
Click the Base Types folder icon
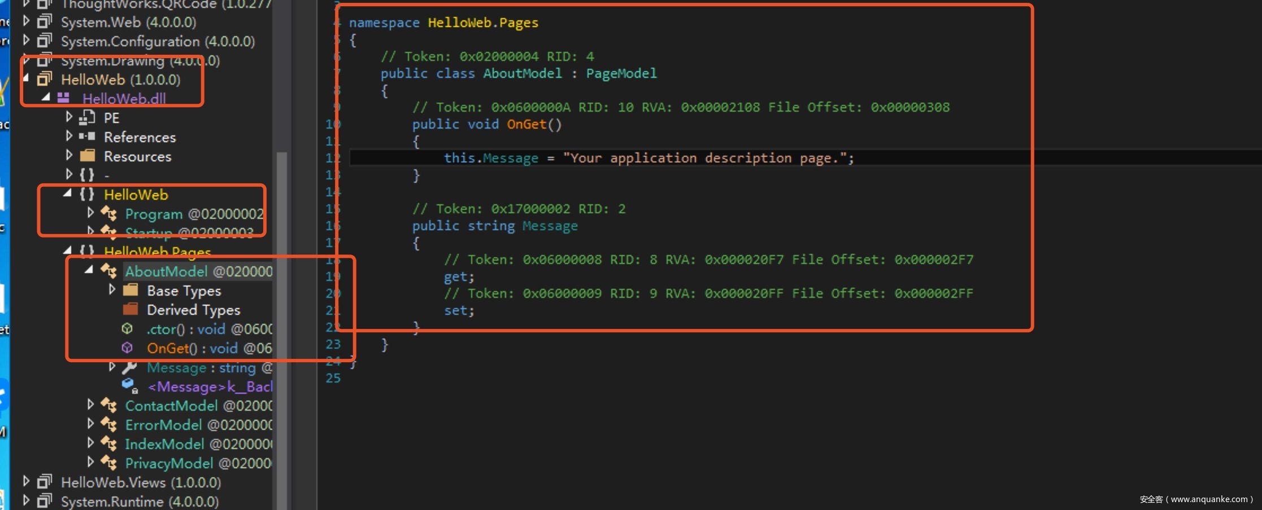(130, 290)
